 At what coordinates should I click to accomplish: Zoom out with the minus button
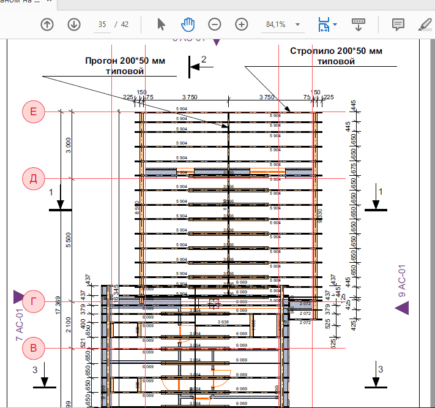pyautogui.click(x=215, y=25)
